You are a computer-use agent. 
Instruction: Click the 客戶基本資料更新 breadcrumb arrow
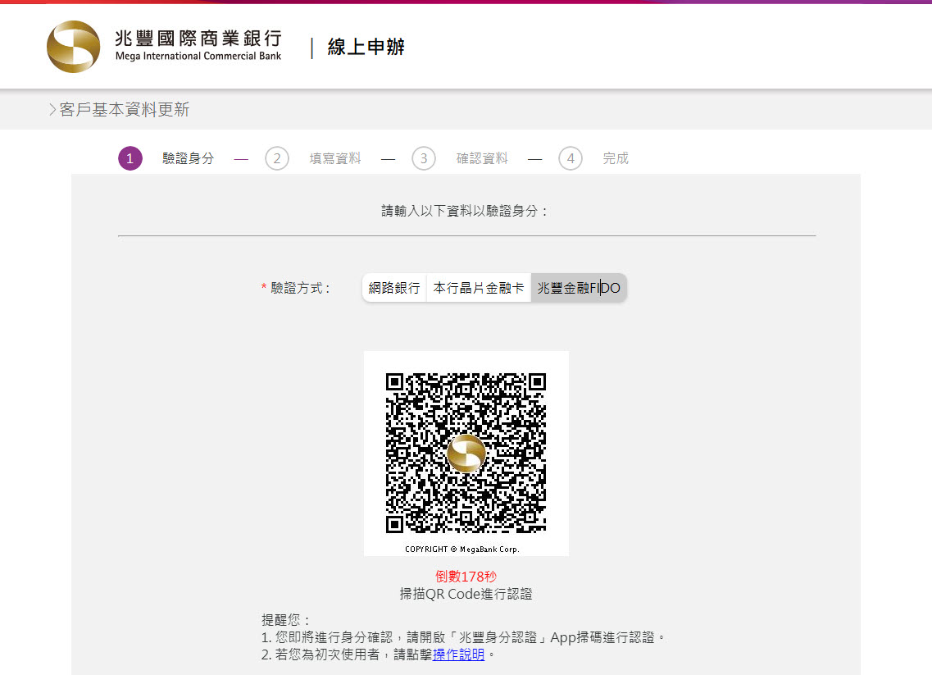52,109
